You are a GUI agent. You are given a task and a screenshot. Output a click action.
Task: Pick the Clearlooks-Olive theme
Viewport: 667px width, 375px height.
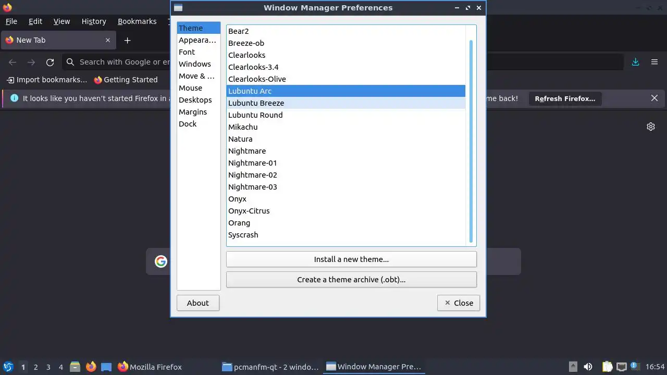tap(346, 79)
